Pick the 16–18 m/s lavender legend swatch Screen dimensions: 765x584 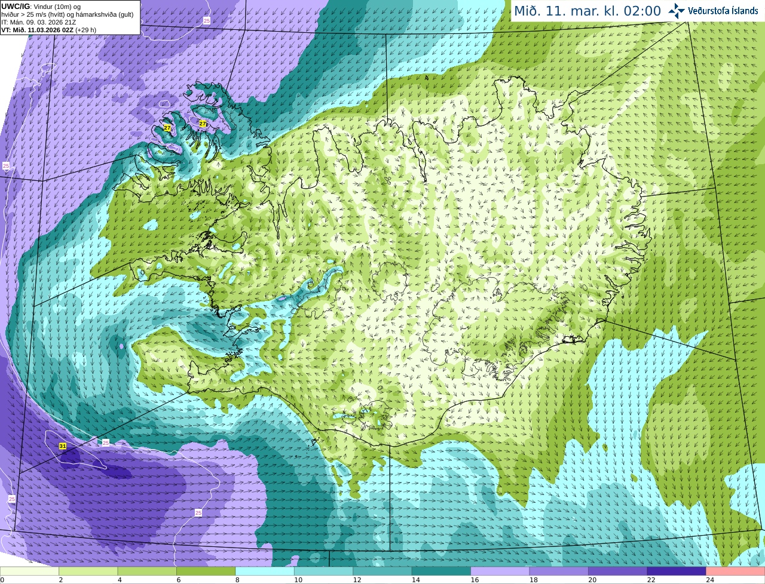point(500,571)
